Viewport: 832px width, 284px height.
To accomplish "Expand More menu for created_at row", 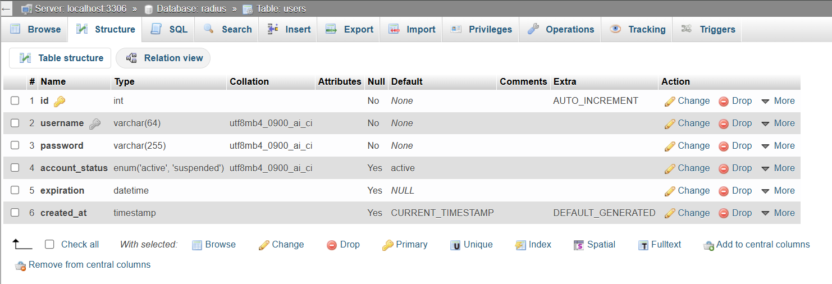I will (778, 213).
